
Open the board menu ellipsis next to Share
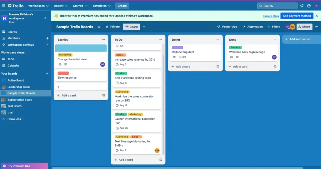coord(317,27)
